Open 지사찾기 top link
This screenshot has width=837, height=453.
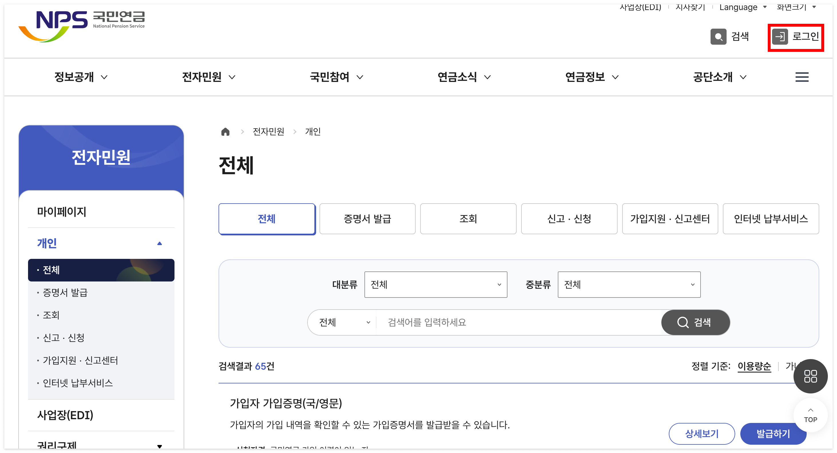click(x=690, y=7)
